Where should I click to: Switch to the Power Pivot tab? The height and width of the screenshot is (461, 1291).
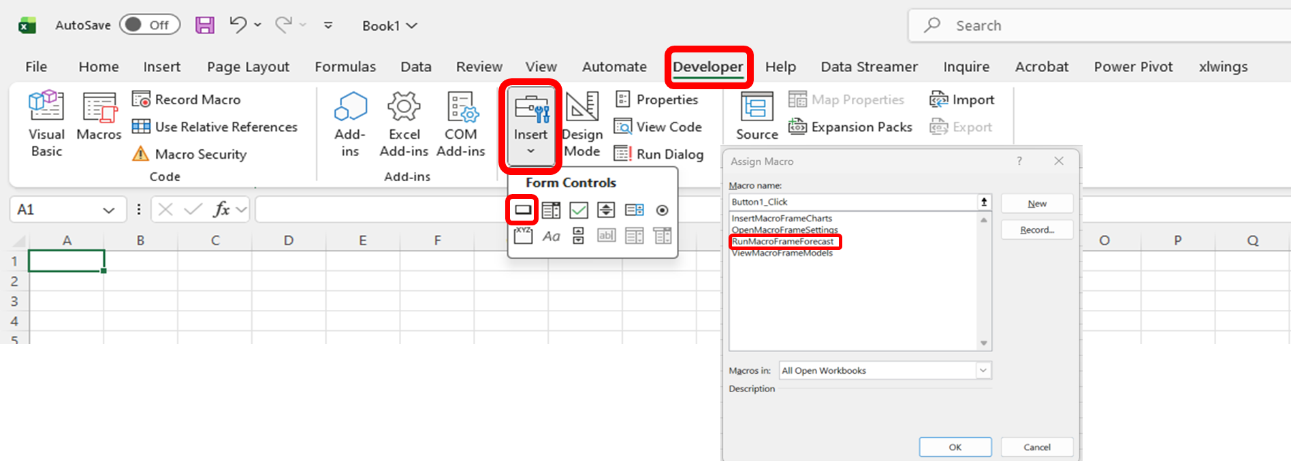point(1134,67)
